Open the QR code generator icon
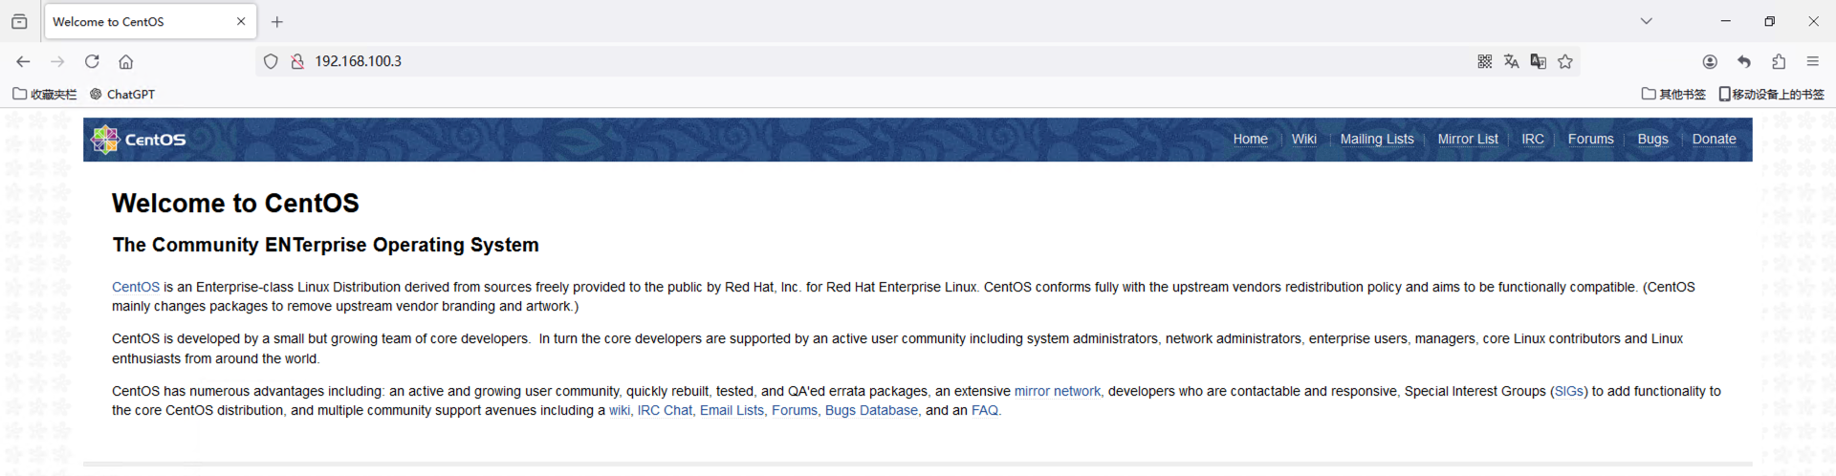The height and width of the screenshot is (476, 1836). pos(1485,61)
